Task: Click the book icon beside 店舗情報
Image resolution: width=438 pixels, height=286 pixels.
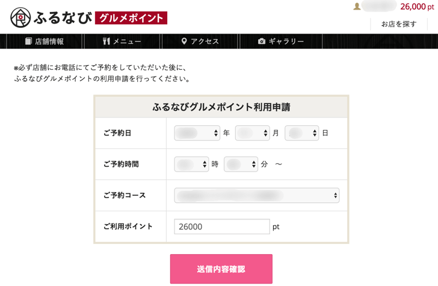Action: pyautogui.click(x=28, y=41)
